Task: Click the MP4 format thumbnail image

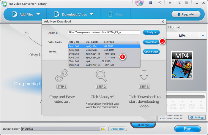Action: tap(182, 65)
